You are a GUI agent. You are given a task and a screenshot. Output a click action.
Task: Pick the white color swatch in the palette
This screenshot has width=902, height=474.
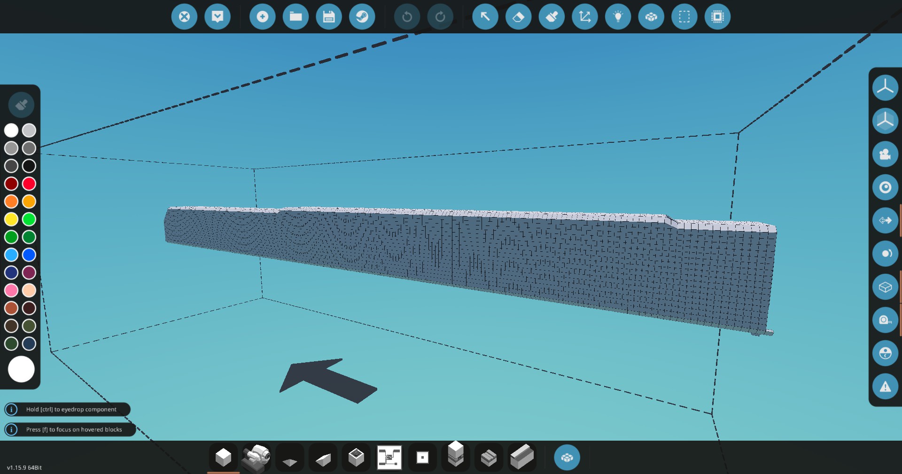point(11,131)
